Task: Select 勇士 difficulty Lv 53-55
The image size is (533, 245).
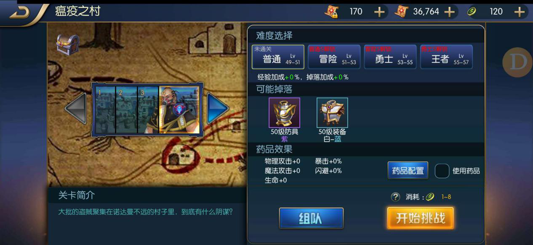Action: point(390,57)
